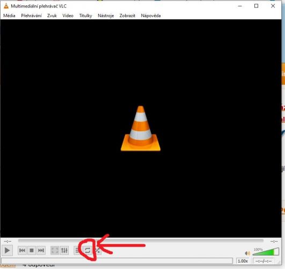Screen dimensions: 285x269
Task: Stop playback with the square Stop button
Action: click(32, 251)
